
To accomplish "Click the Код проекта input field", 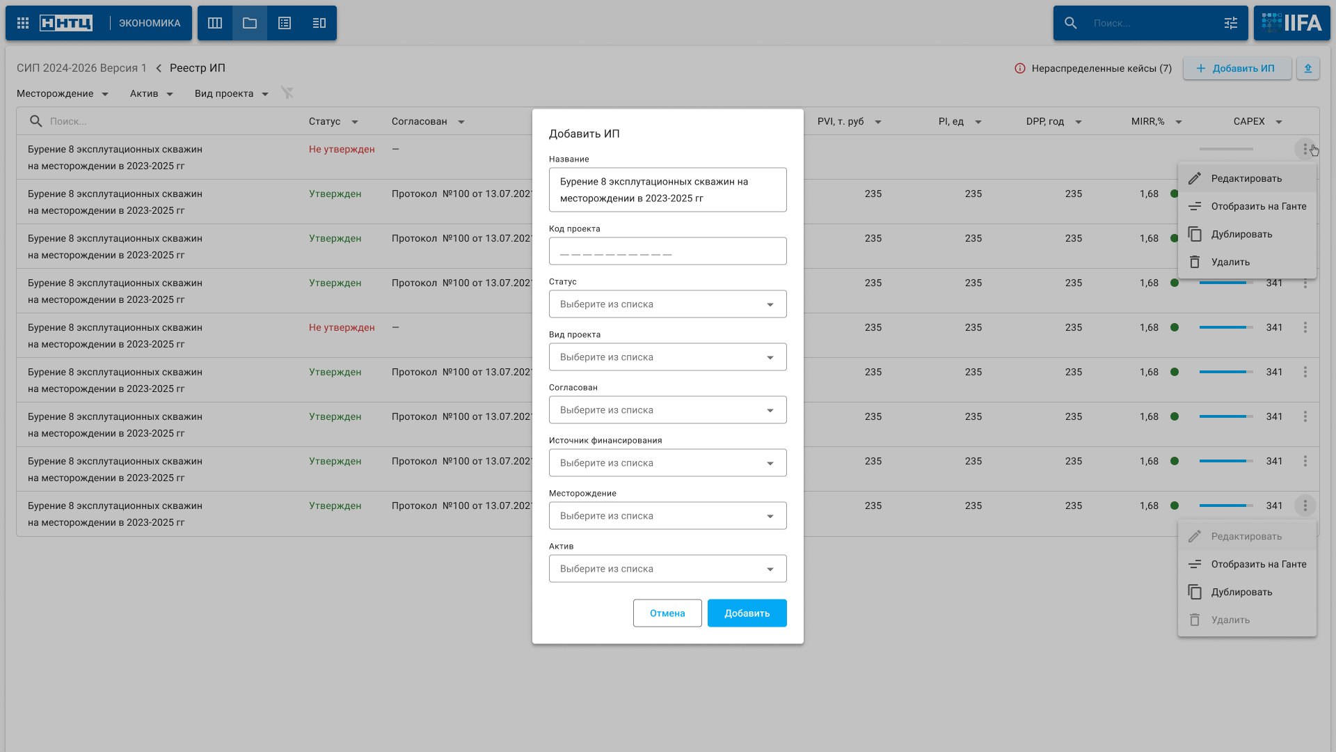I will coord(667,251).
